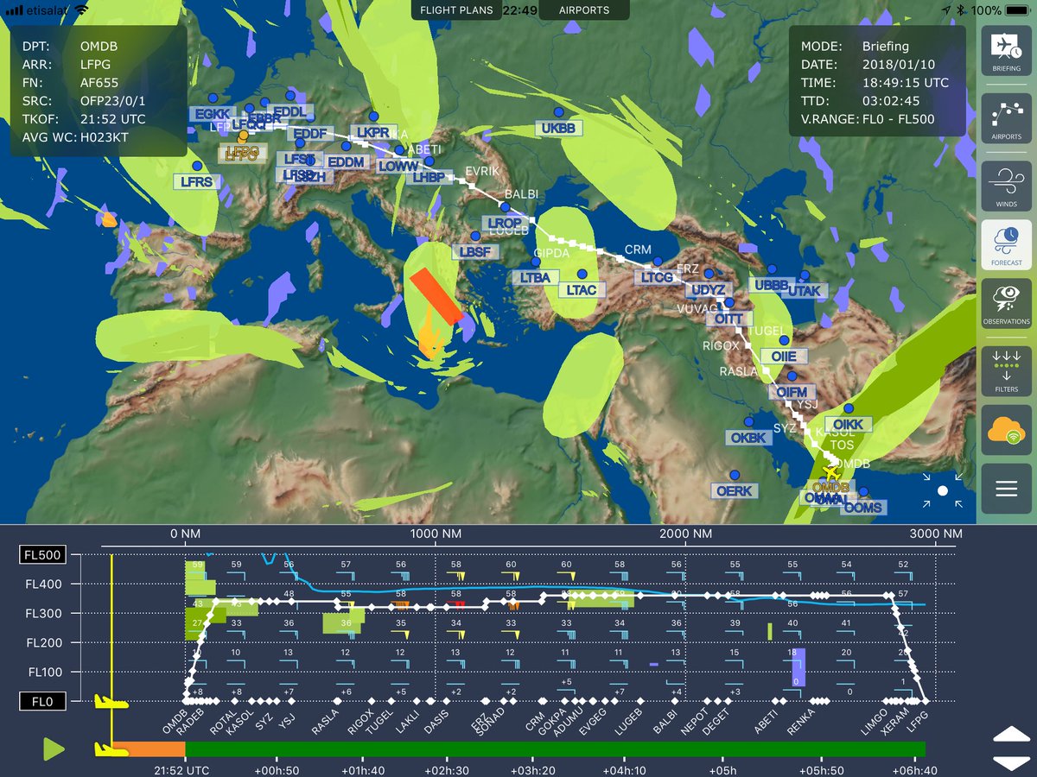Screen dimensions: 1037x777
Task: Tap the OERK airport label
Action: click(735, 490)
